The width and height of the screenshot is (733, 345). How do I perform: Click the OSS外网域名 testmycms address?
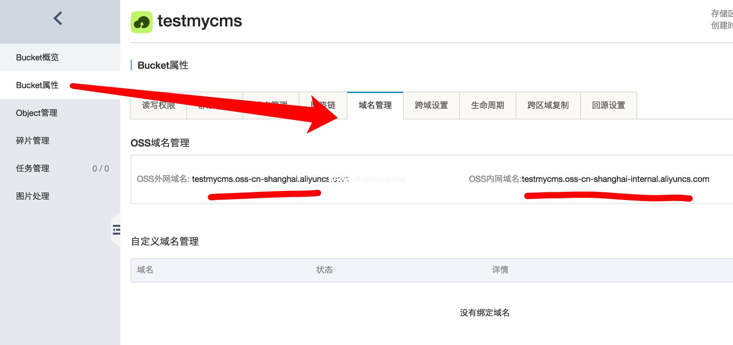pos(270,179)
